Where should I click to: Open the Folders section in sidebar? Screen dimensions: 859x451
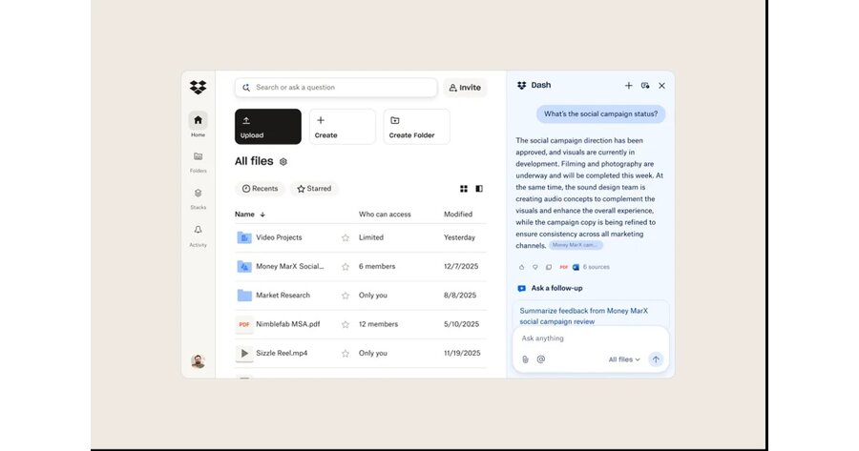click(198, 157)
